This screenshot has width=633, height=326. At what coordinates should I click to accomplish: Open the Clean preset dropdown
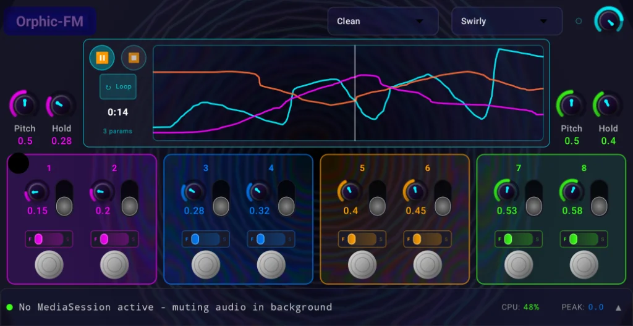click(x=383, y=21)
